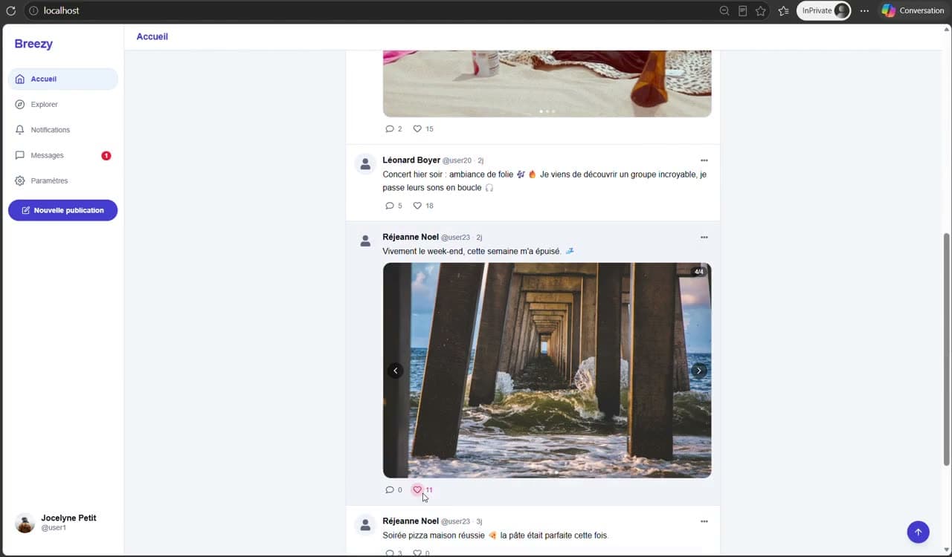This screenshot has width=952, height=557.
Task: Open Notifications from the sidebar
Action: point(63,130)
